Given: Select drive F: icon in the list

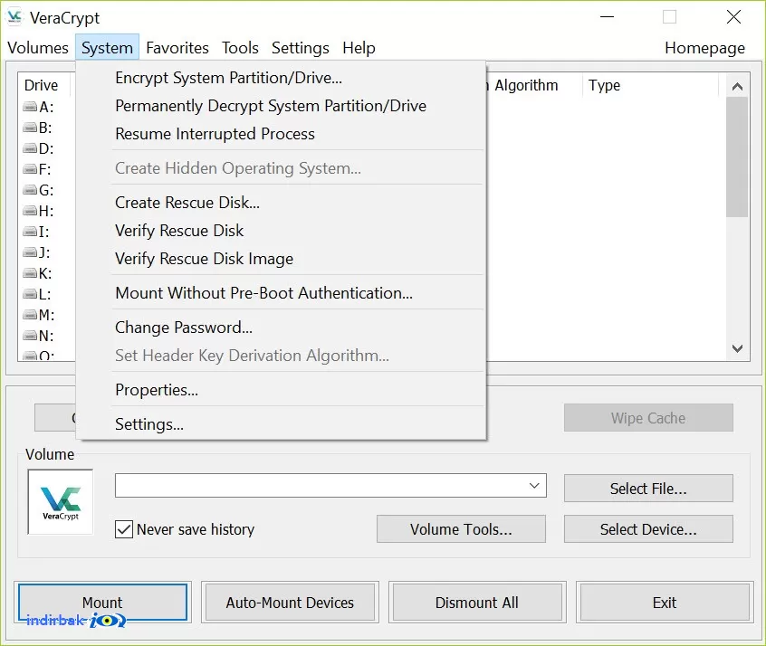Looking at the screenshot, I should (30, 169).
